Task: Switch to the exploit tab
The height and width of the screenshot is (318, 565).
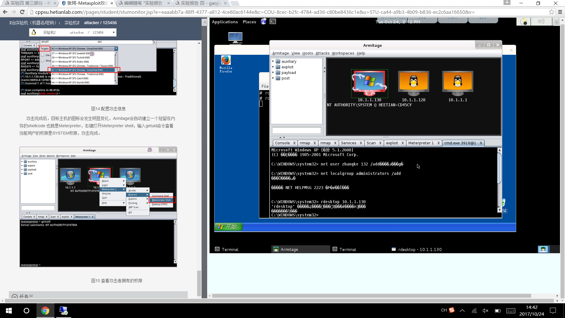Action: pyautogui.click(x=392, y=143)
